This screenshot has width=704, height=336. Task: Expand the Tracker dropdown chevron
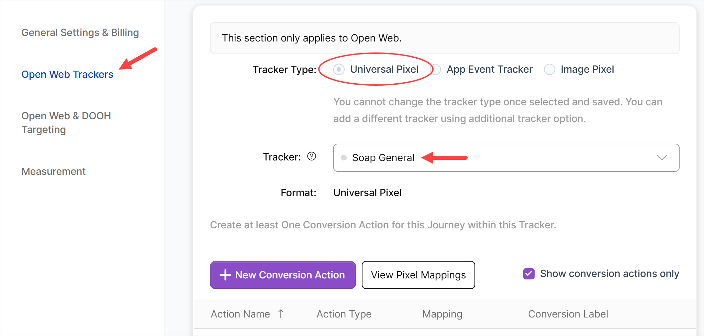point(662,158)
